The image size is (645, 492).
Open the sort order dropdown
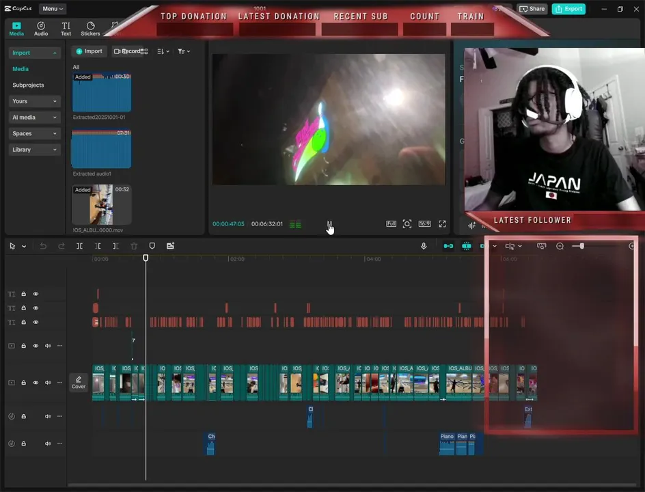click(x=163, y=51)
